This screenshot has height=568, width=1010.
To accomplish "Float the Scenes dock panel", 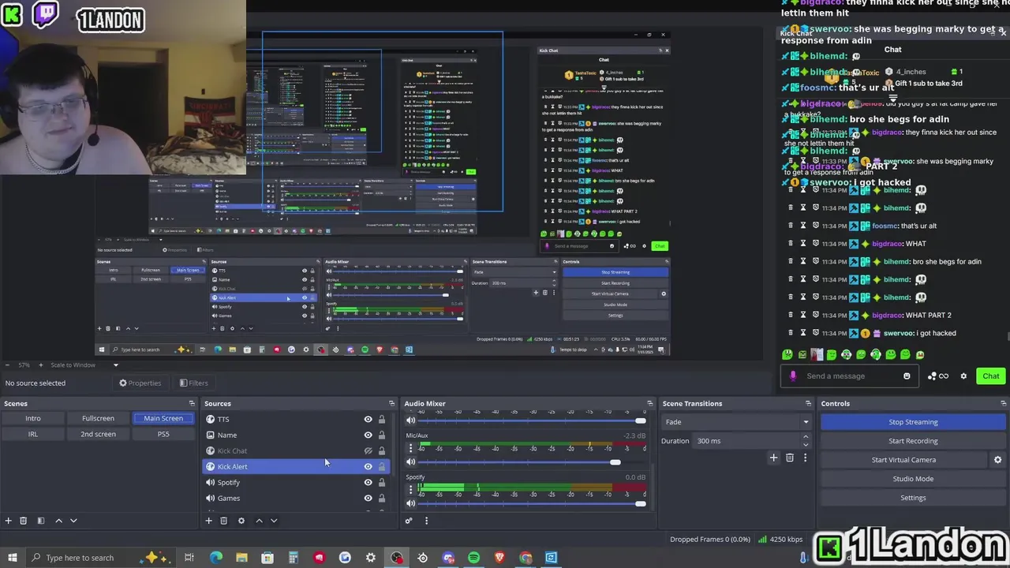I will tap(191, 404).
